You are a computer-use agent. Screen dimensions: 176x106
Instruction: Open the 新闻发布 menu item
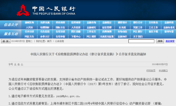[29, 22]
